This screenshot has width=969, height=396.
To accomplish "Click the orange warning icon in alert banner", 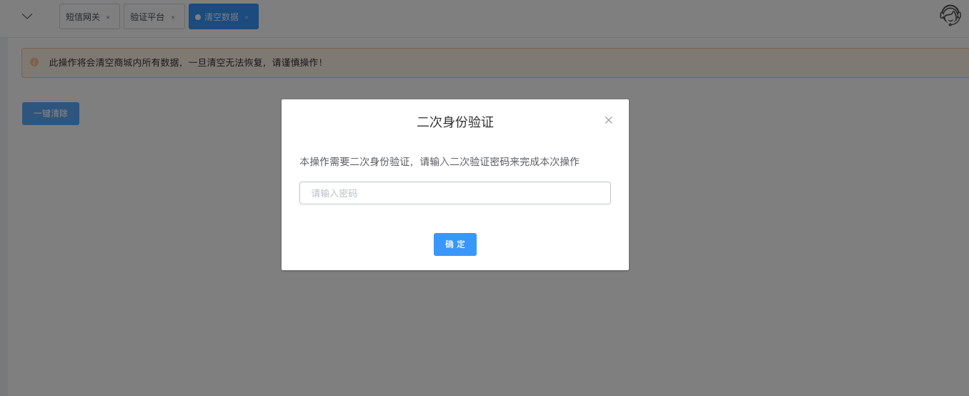I will point(34,62).
